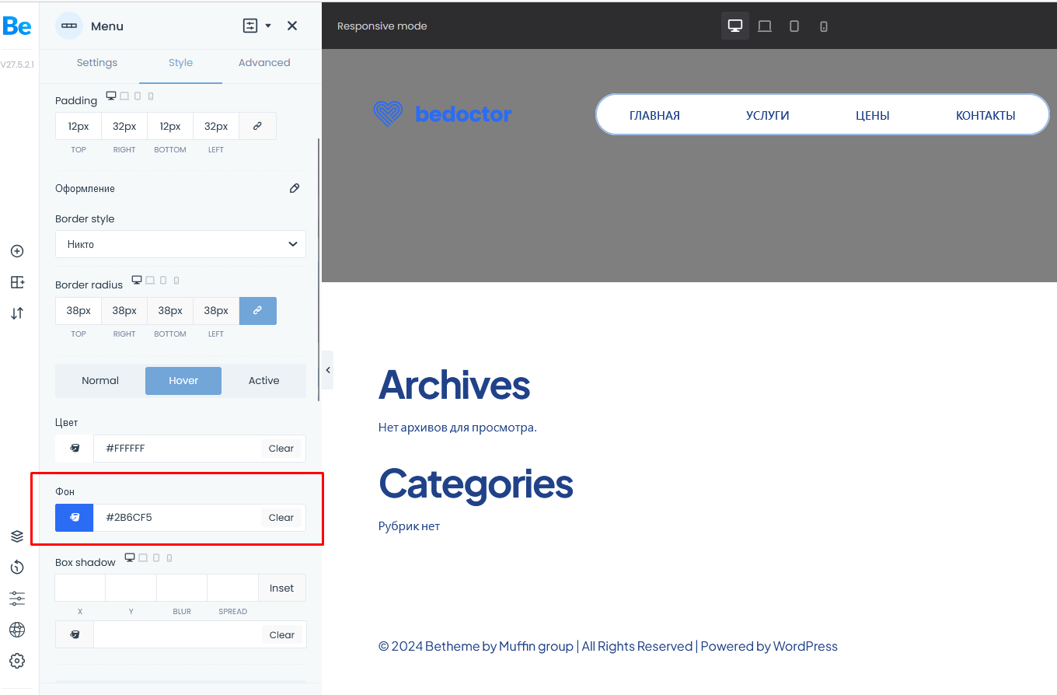
Task: Open the prebuilt sections layout icon
Action: point(17,282)
